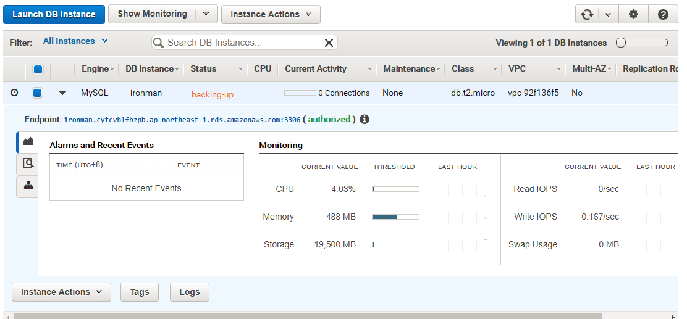This screenshot has height=319, width=687.
Task: Uncheck the ironman instance row checkbox
Action: coord(38,93)
